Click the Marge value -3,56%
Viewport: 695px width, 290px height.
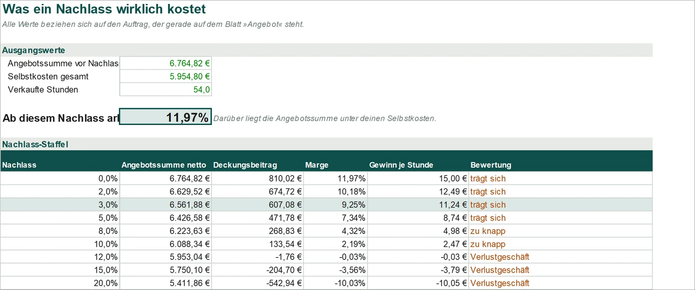click(x=335, y=270)
